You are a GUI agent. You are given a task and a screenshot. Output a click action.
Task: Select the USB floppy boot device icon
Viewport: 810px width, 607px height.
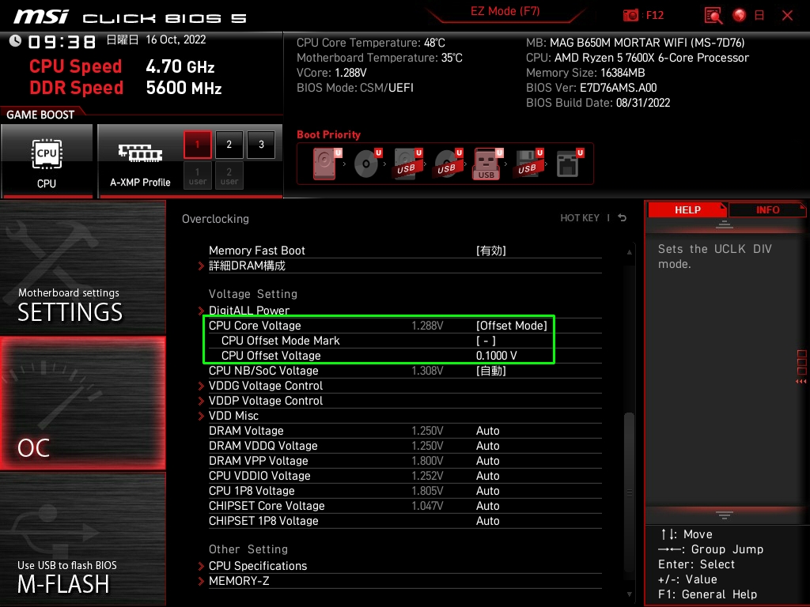point(528,164)
